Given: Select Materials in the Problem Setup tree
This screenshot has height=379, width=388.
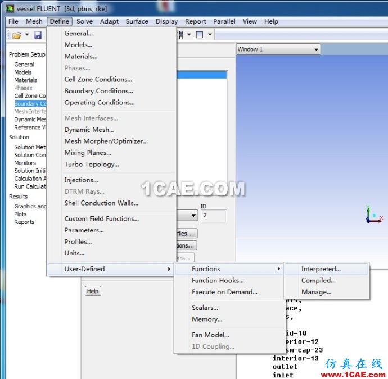Looking at the screenshot, I should 25,80.
